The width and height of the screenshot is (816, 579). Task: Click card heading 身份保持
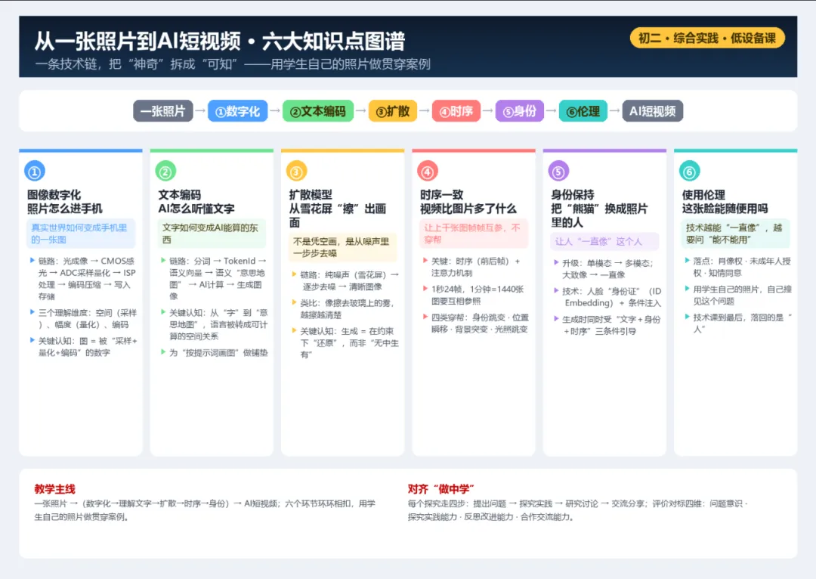(x=573, y=195)
